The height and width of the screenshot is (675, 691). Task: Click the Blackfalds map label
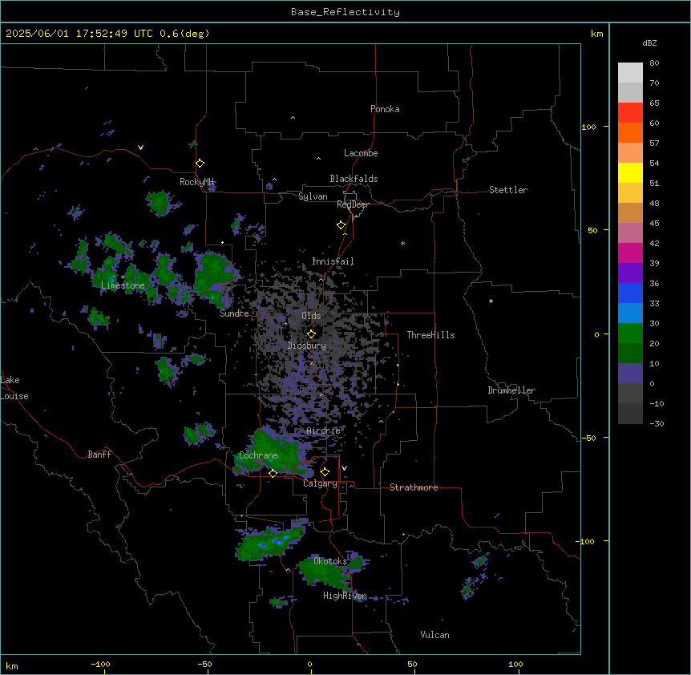(354, 179)
